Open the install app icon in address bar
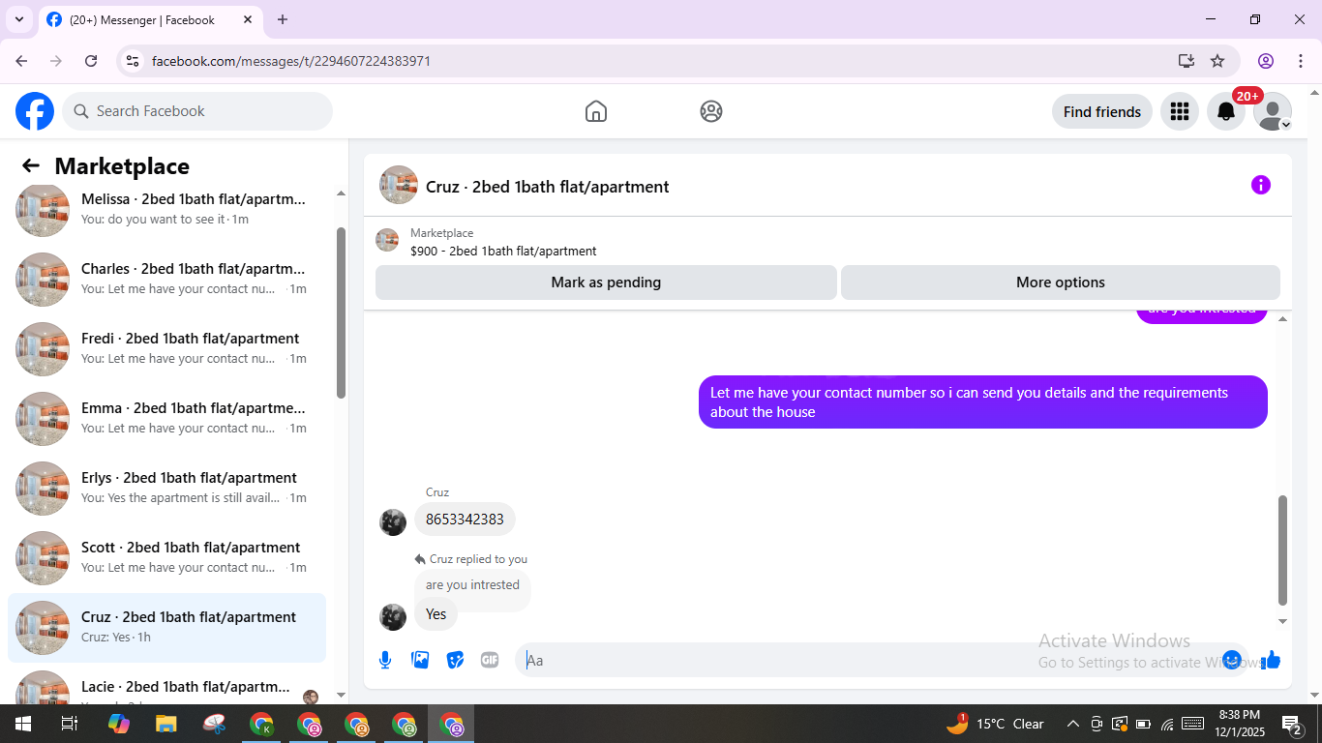This screenshot has height=743, width=1322. [x=1187, y=61]
